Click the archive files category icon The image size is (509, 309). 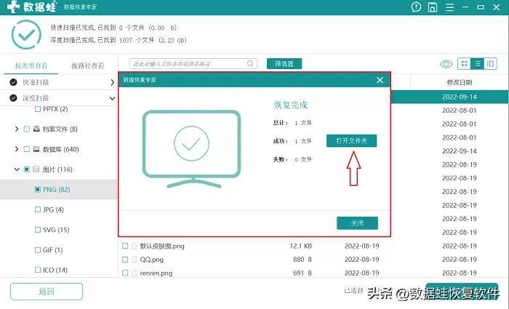(x=36, y=129)
